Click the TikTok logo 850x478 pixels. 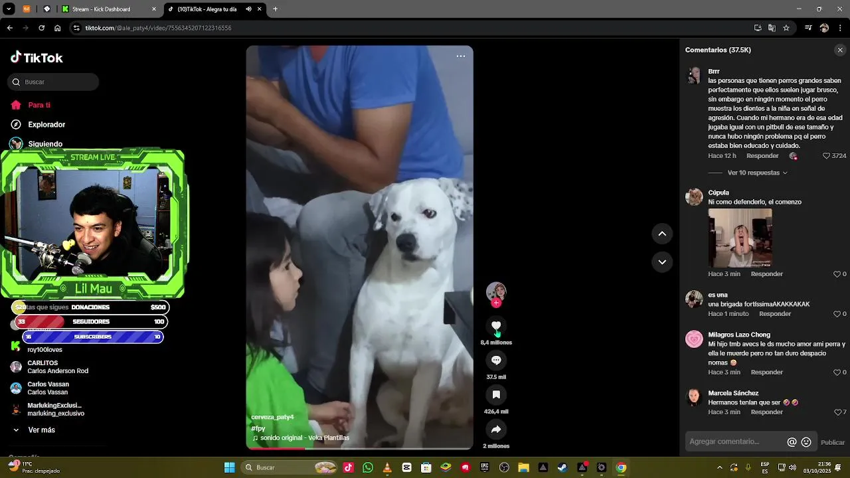[37, 58]
